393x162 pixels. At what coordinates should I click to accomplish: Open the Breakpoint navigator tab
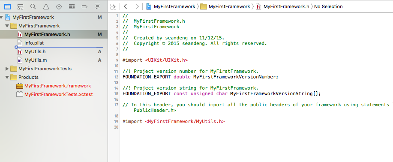tap(84, 6)
